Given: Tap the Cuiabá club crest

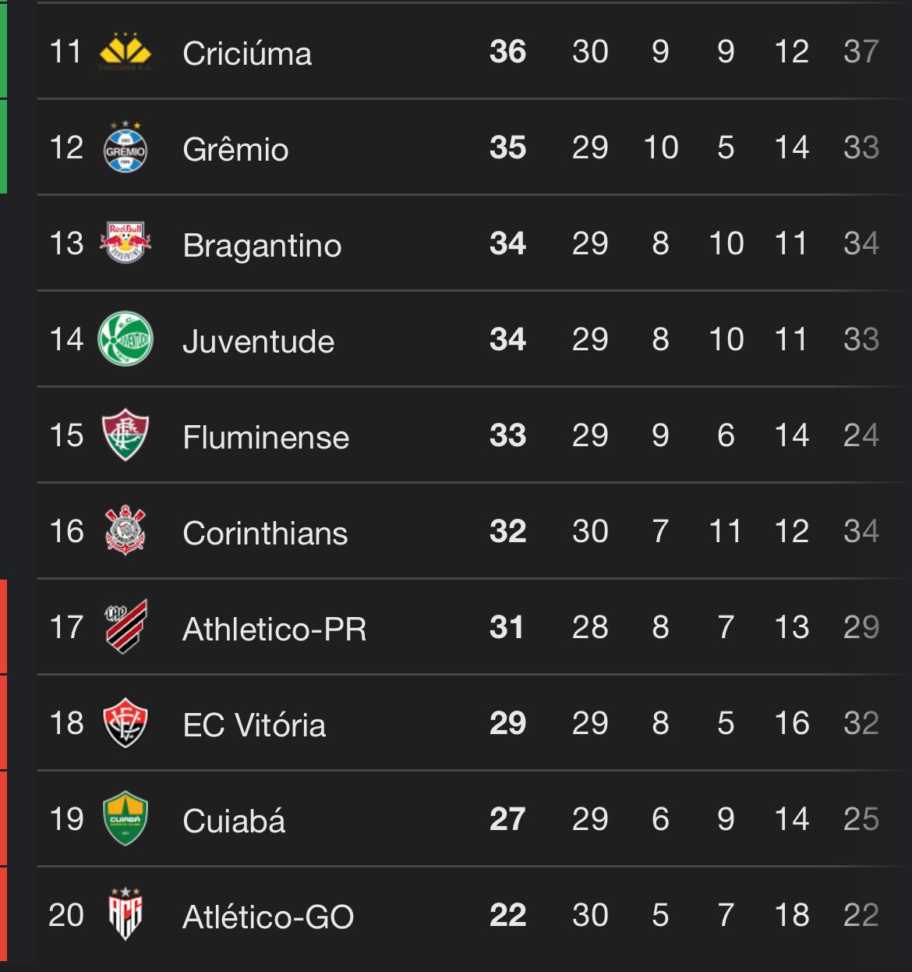Looking at the screenshot, I should coord(125,818).
